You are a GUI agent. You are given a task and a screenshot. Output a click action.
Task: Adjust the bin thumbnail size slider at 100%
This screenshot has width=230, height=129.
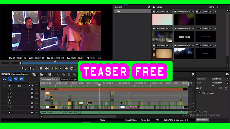(x=217, y=7)
